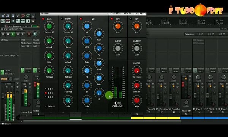Viewport: 228px width, 137px height.
Task: Go to project start in transport
Action: (x=3, y=34)
